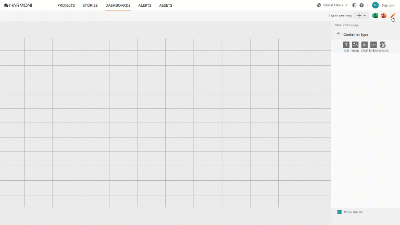Click the orange pencil edit icon
Screen dimensions: 400x225
(x=393, y=16)
